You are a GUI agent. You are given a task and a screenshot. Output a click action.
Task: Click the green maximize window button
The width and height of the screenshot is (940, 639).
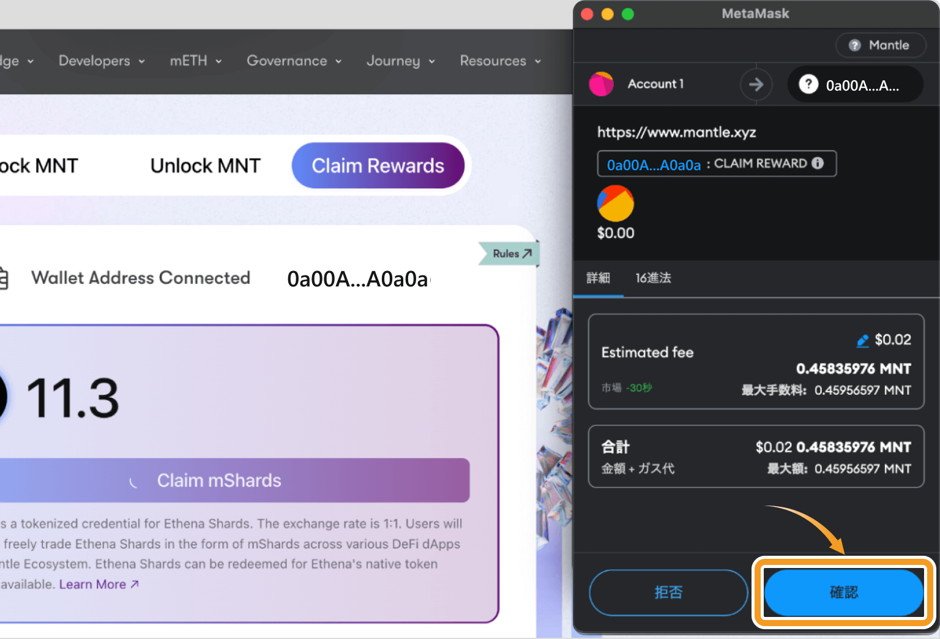point(628,14)
